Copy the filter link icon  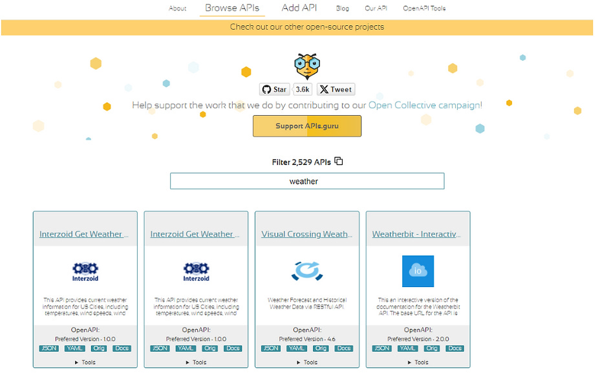tap(339, 161)
